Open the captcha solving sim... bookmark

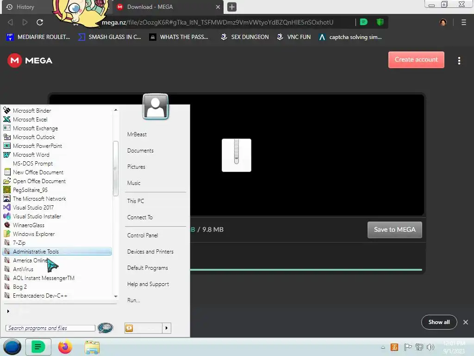pos(350,37)
